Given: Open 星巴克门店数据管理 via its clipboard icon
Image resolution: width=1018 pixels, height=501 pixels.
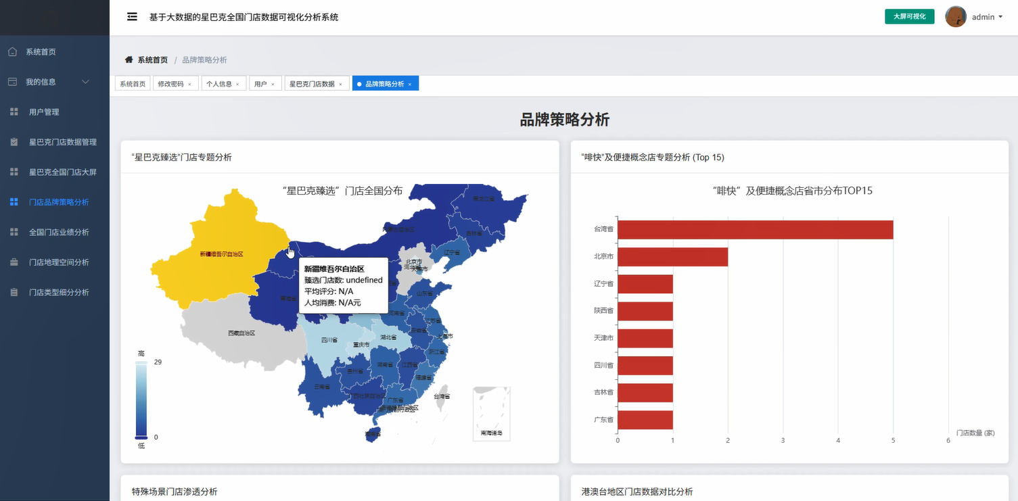Looking at the screenshot, I should (14, 142).
